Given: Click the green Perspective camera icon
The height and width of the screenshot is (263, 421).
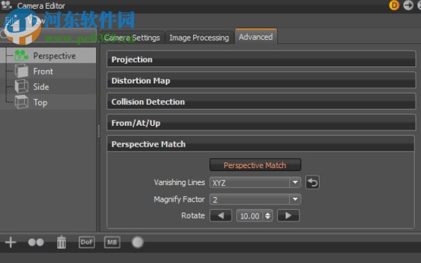Looking at the screenshot, I should 21,55.
